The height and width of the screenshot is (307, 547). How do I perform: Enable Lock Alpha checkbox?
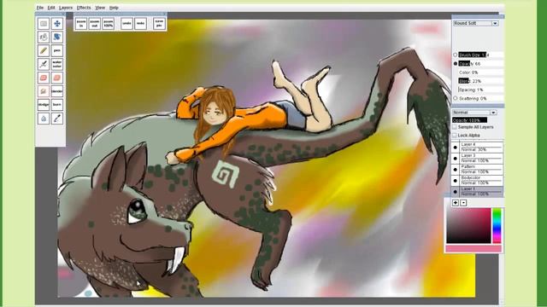pyautogui.click(x=455, y=135)
